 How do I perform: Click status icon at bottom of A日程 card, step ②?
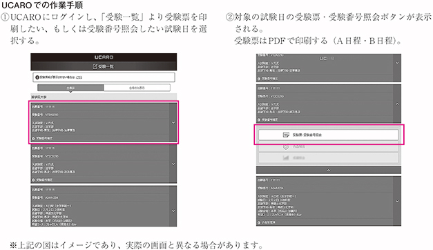(x=259, y=222)
